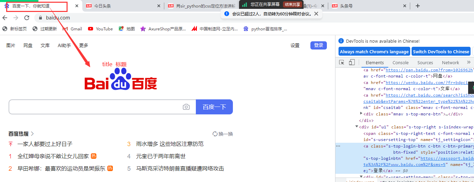This screenshot has height=182, width=474.
Task: Open the 过期更新 bookmark
Action: [x=45, y=29]
